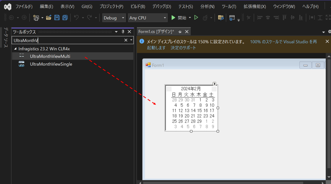The image size is (331, 184).
Task: Click the 決定のサポート link
Action: 183,48
